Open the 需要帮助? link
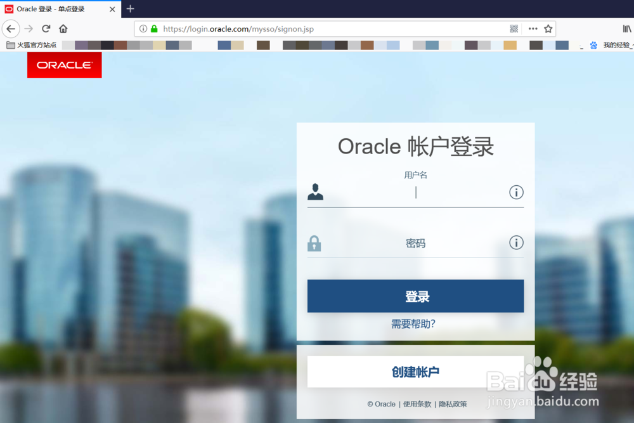The height and width of the screenshot is (423, 634). point(413,323)
